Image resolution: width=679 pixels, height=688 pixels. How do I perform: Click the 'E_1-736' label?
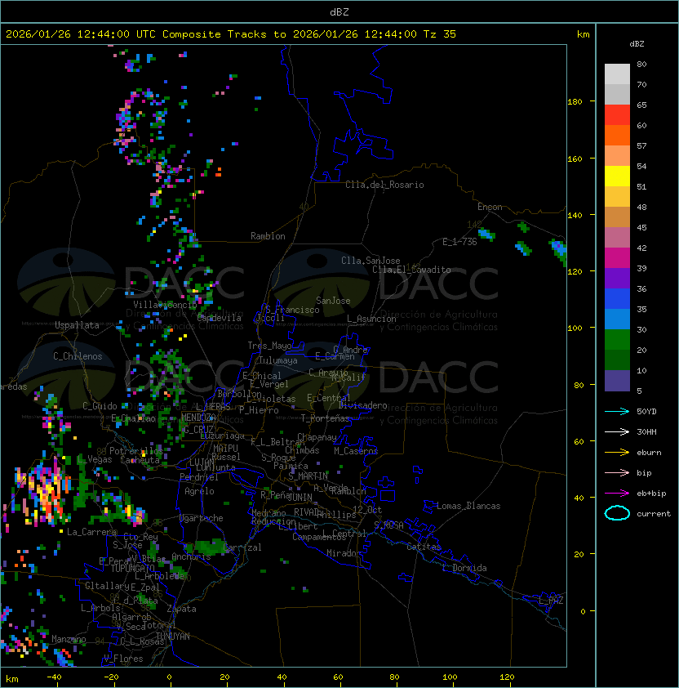459,242
